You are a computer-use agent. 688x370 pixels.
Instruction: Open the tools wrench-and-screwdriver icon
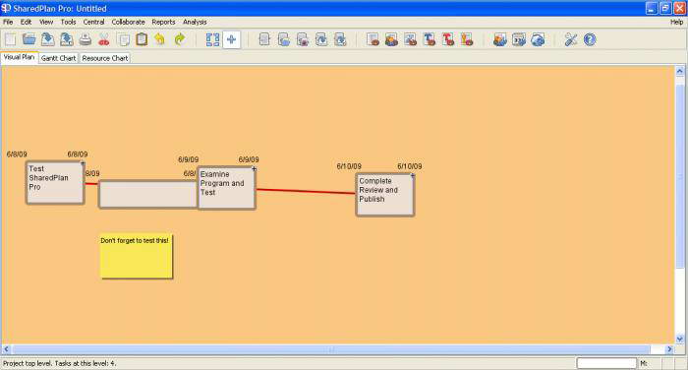pyautogui.click(x=570, y=39)
